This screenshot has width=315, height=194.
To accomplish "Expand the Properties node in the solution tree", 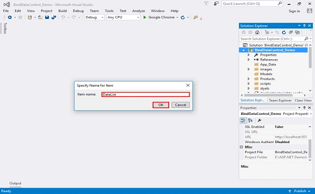I will point(249,55).
